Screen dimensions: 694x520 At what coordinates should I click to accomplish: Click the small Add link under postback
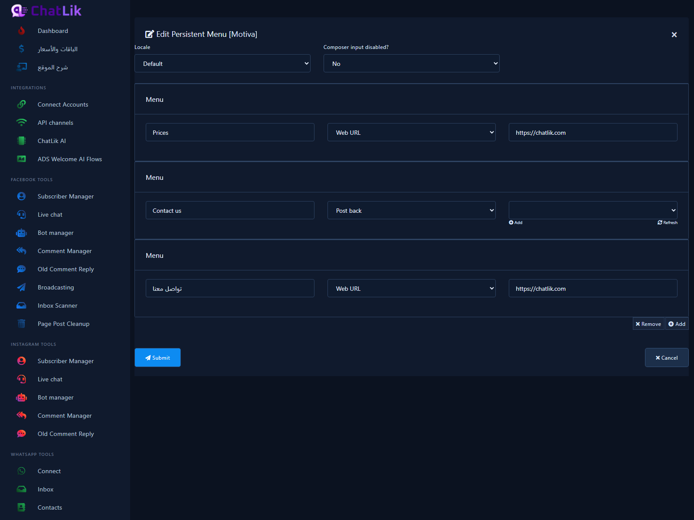tap(516, 222)
